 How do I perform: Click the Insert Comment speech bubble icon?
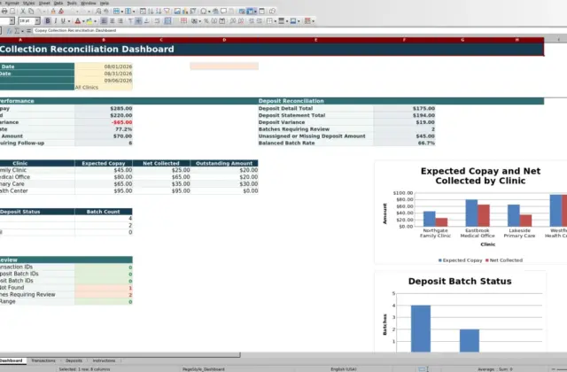point(223,12)
